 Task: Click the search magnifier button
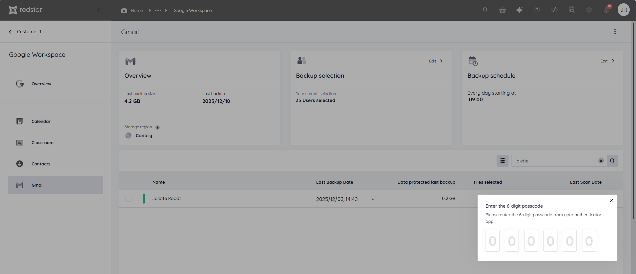pos(612,161)
